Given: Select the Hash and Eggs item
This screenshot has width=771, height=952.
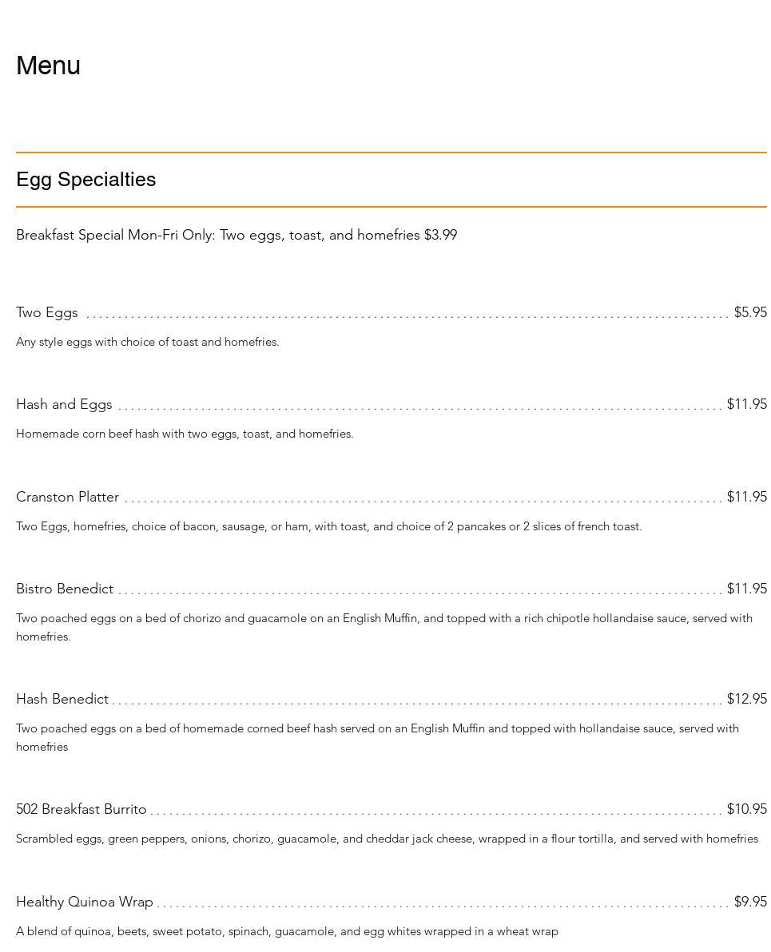Looking at the screenshot, I should [64, 404].
